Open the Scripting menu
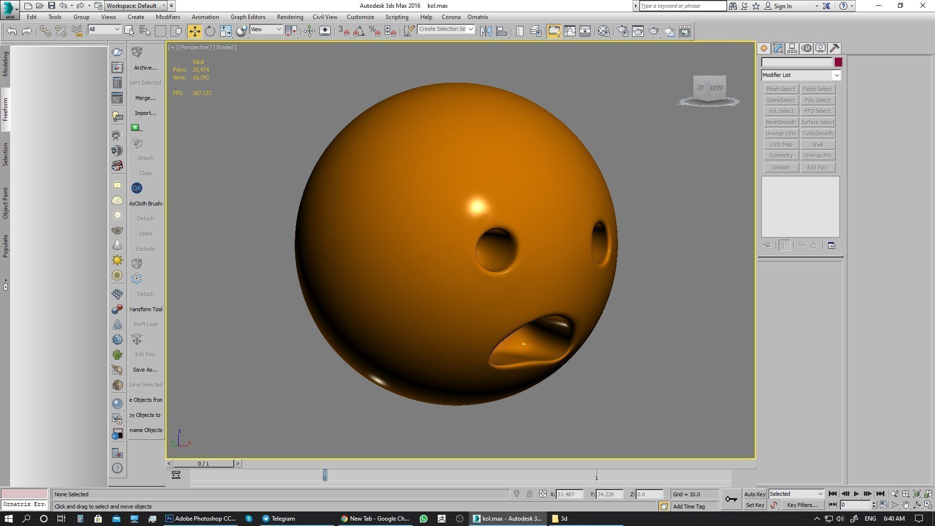935x526 pixels. 397,17
